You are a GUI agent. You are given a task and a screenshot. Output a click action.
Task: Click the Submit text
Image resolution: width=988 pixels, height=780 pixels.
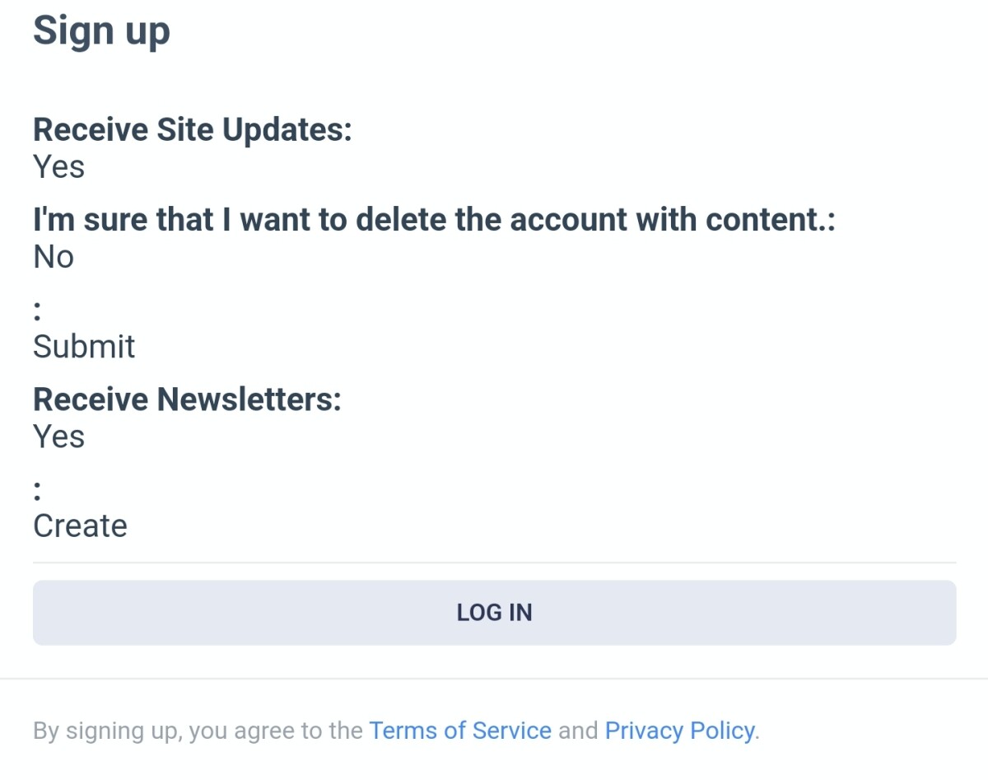click(84, 347)
